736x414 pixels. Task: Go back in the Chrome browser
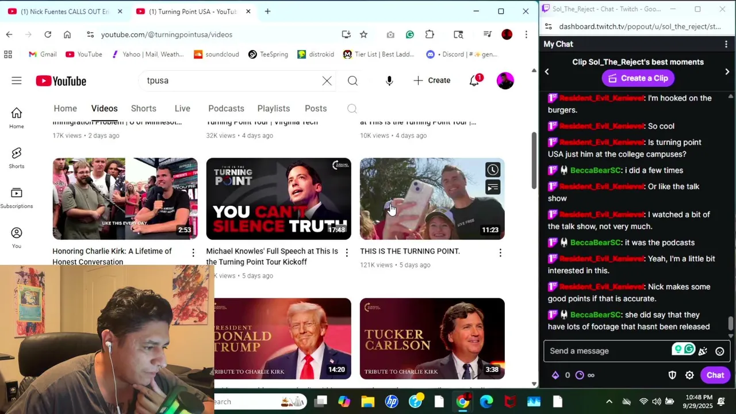point(9,34)
